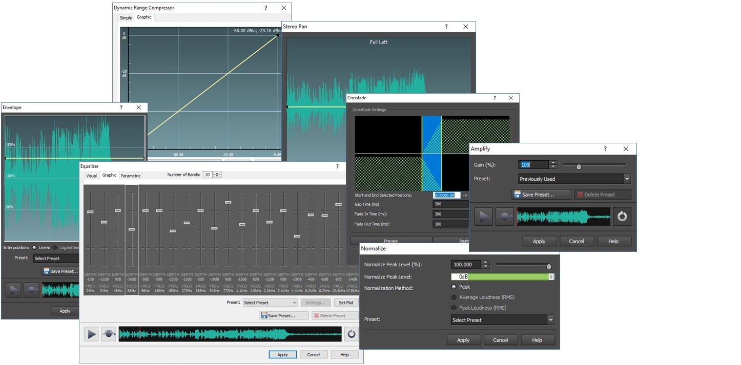Click the Help question mark on Crossfade dialog

(494, 98)
